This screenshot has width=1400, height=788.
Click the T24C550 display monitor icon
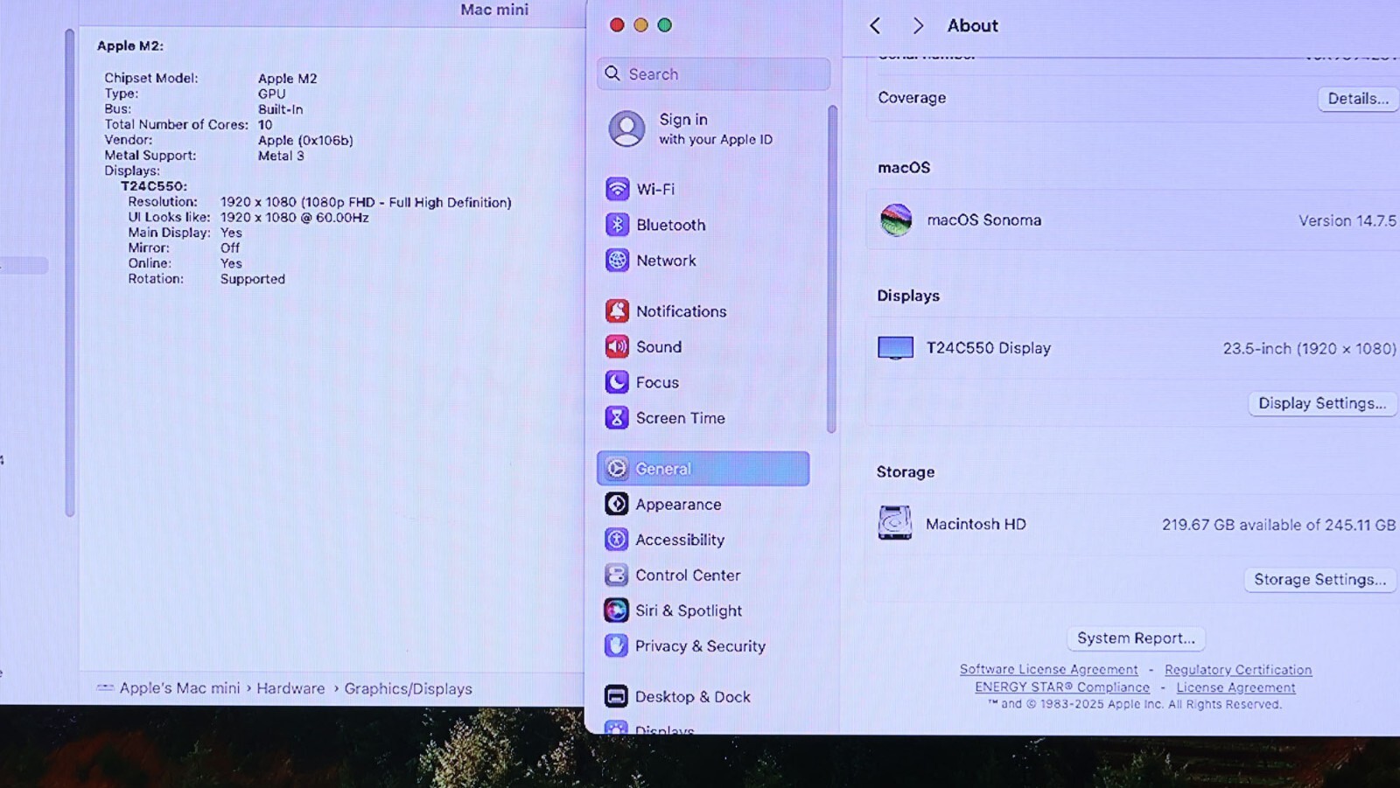[x=895, y=348]
